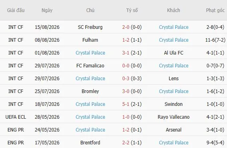The image size is (227, 148).
Task: Select the 5-1 score against Swindon
Action: click(126, 104)
